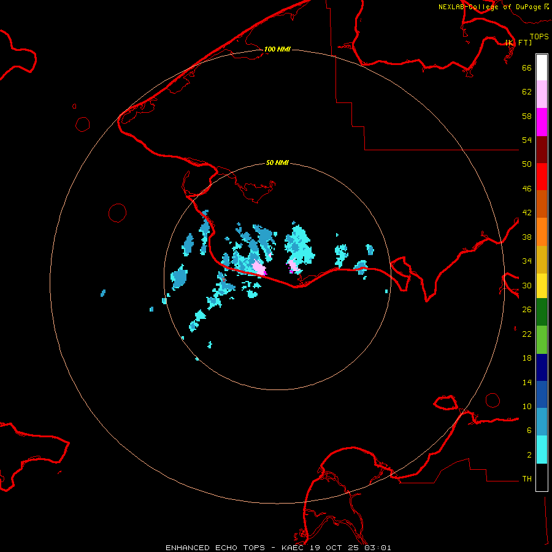Viewport: 552px width, 552px height.
Task: Click the '6' legend value
Action: click(529, 431)
